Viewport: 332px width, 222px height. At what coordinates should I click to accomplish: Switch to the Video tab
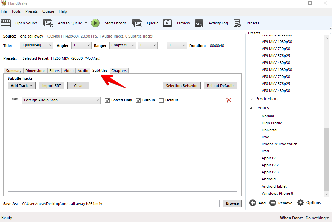[x=69, y=71]
